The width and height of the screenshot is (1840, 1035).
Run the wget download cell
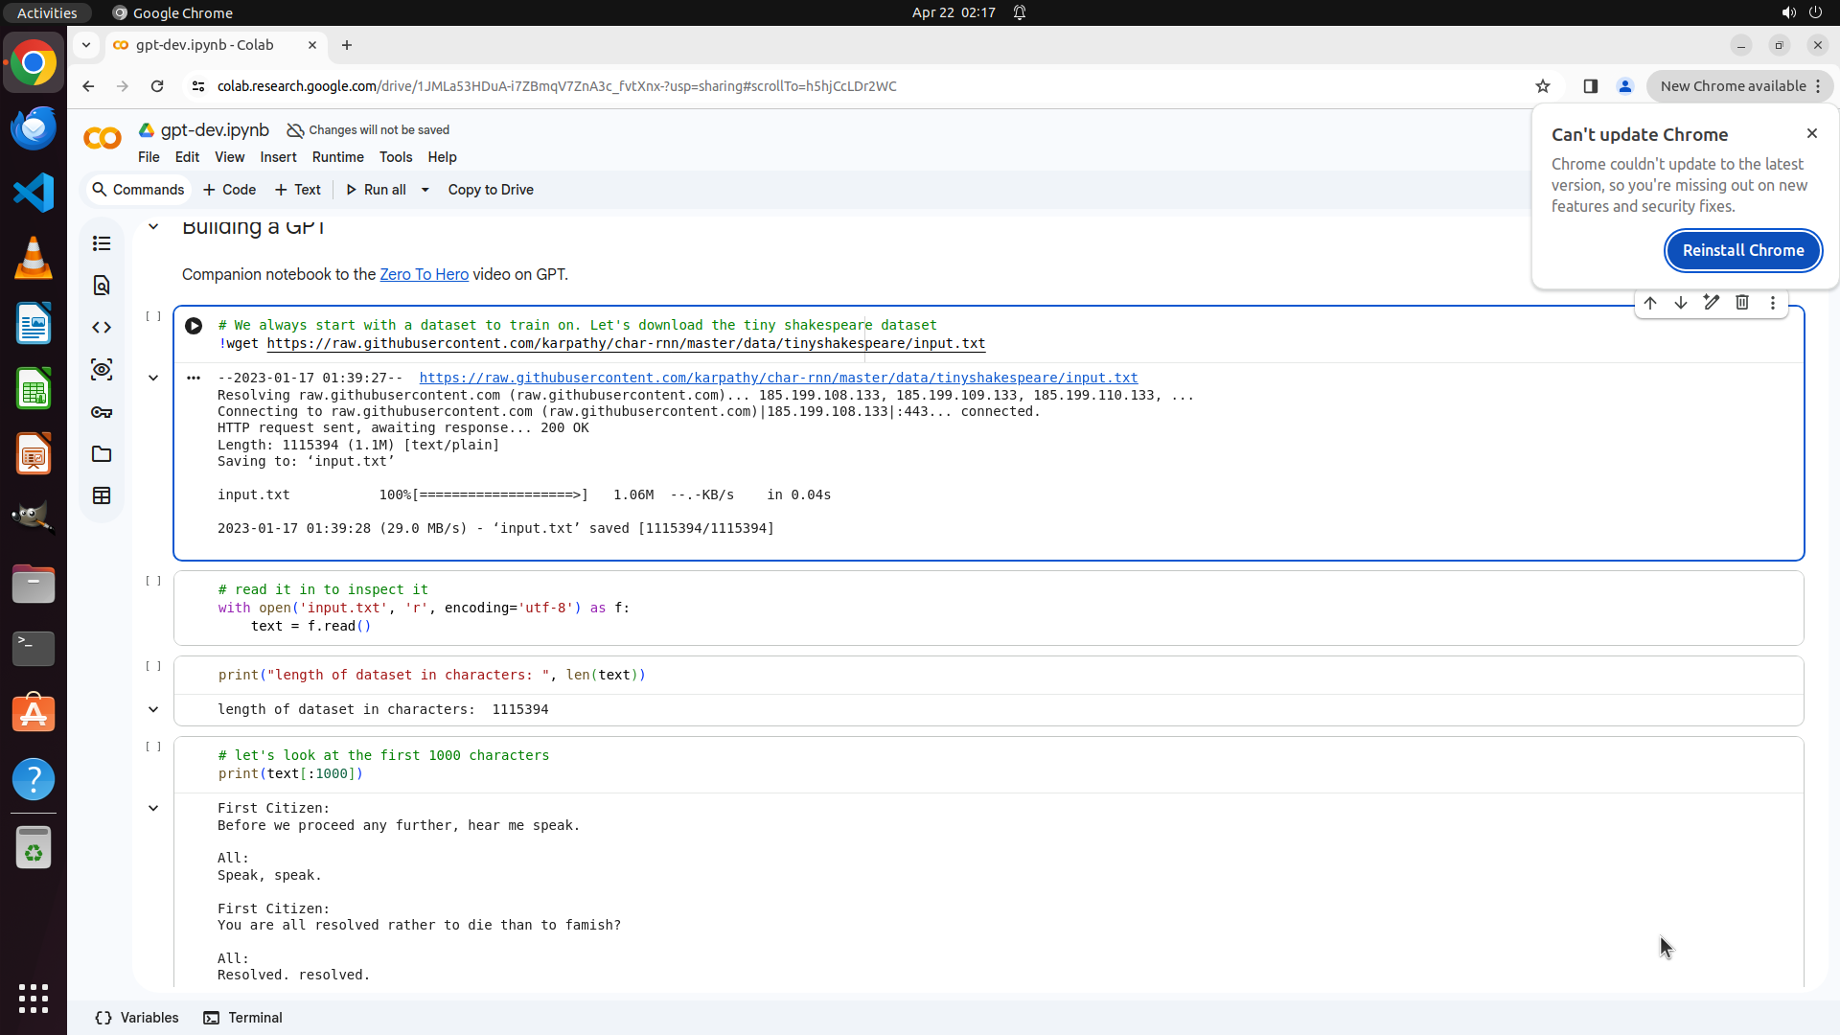[x=194, y=326]
